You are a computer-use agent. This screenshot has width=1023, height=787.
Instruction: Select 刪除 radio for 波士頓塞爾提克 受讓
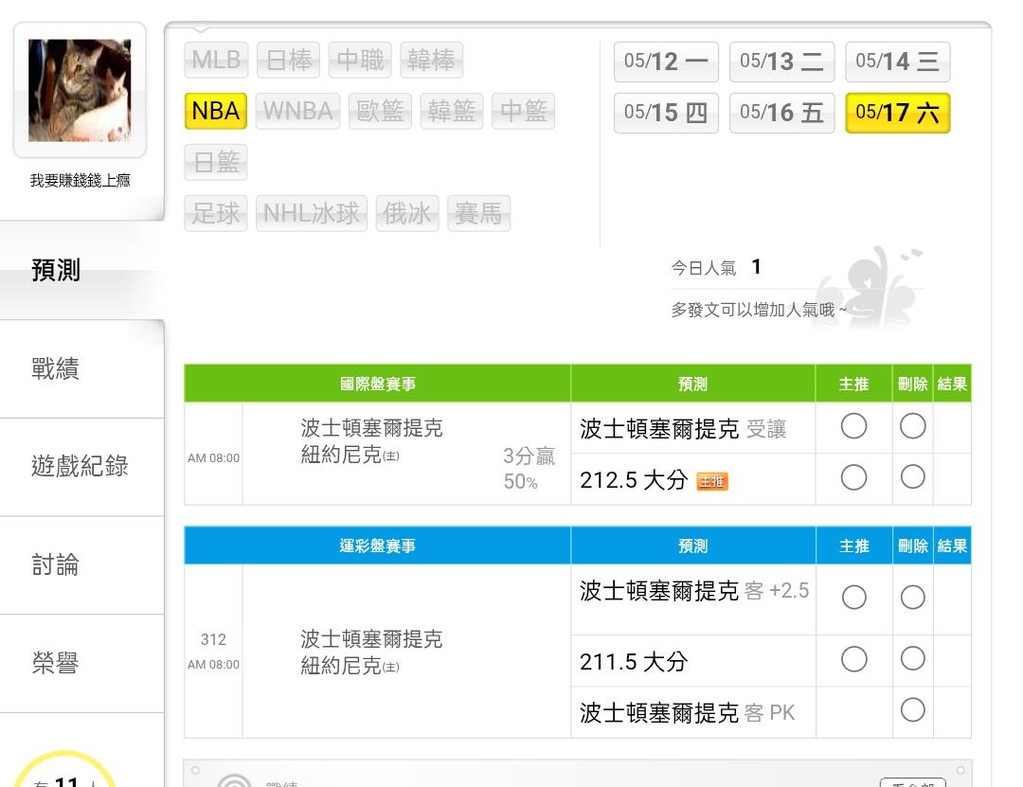coord(912,426)
